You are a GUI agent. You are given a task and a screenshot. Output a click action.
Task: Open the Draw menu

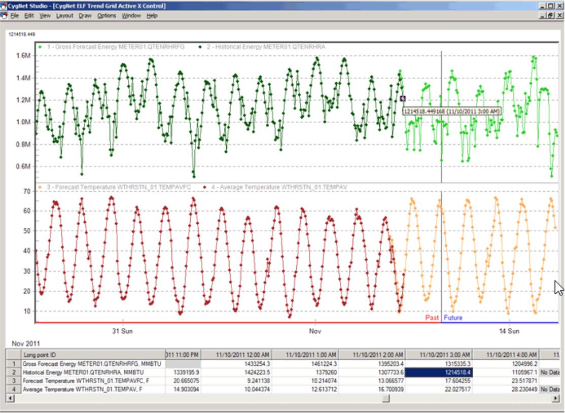(85, 16)
